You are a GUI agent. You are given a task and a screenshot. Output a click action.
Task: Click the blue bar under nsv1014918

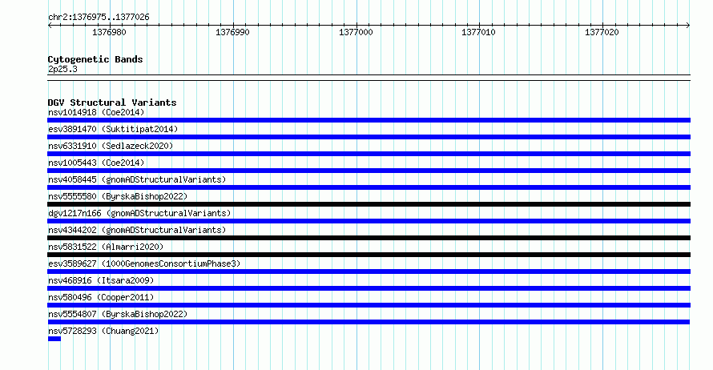pyautogui.click(x=369, y=120)
